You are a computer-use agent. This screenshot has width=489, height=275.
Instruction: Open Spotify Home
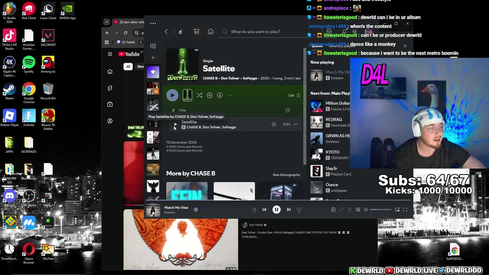pyautogui.click(x=210, y=32)
